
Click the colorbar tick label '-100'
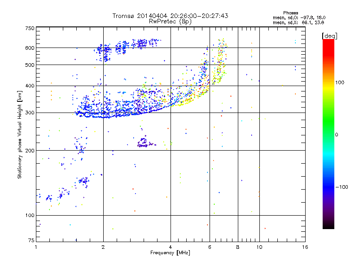[341, 187]
